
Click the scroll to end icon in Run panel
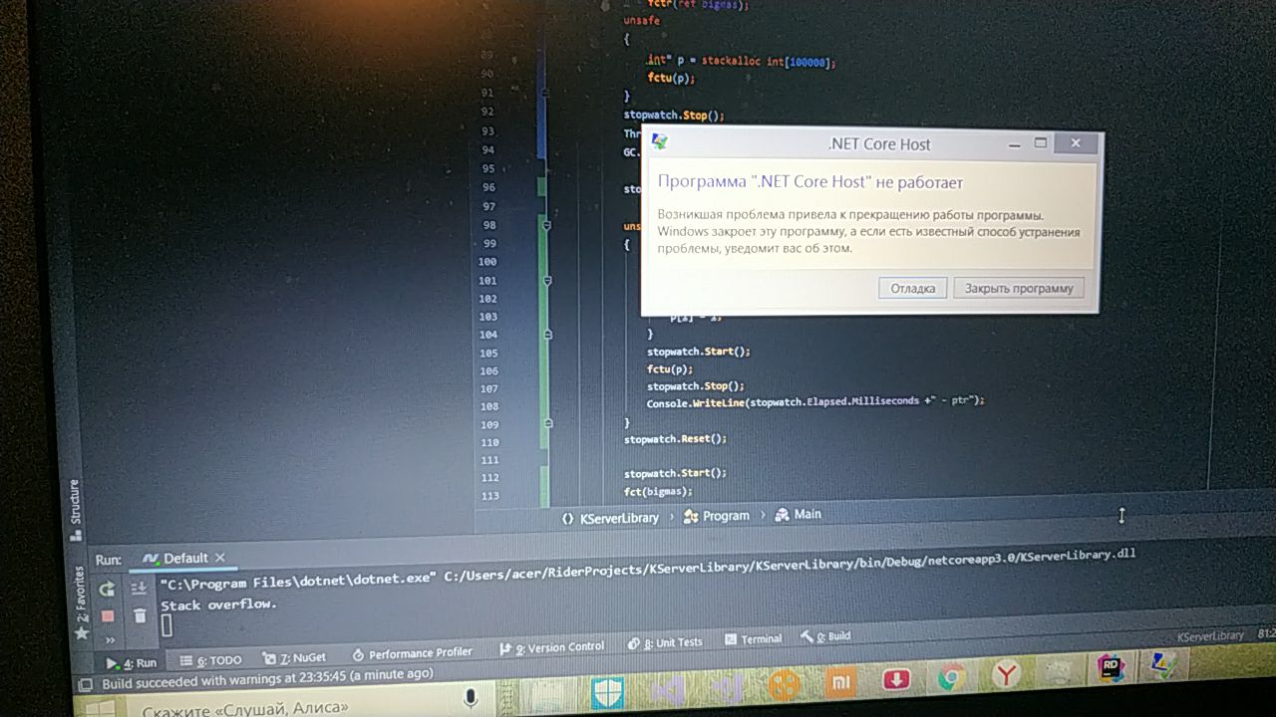pyautogui.click(x=140, y=589)
